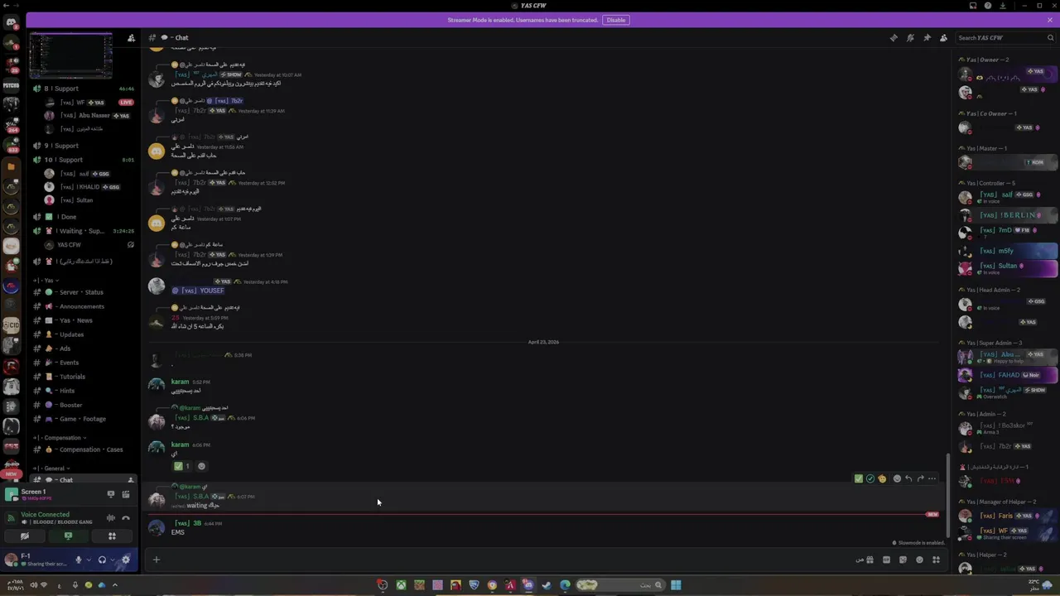Open the Events channel

(x=83, y=363)
